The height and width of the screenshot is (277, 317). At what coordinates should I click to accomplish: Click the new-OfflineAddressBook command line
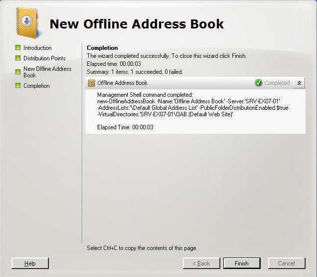tap(188, 101)
